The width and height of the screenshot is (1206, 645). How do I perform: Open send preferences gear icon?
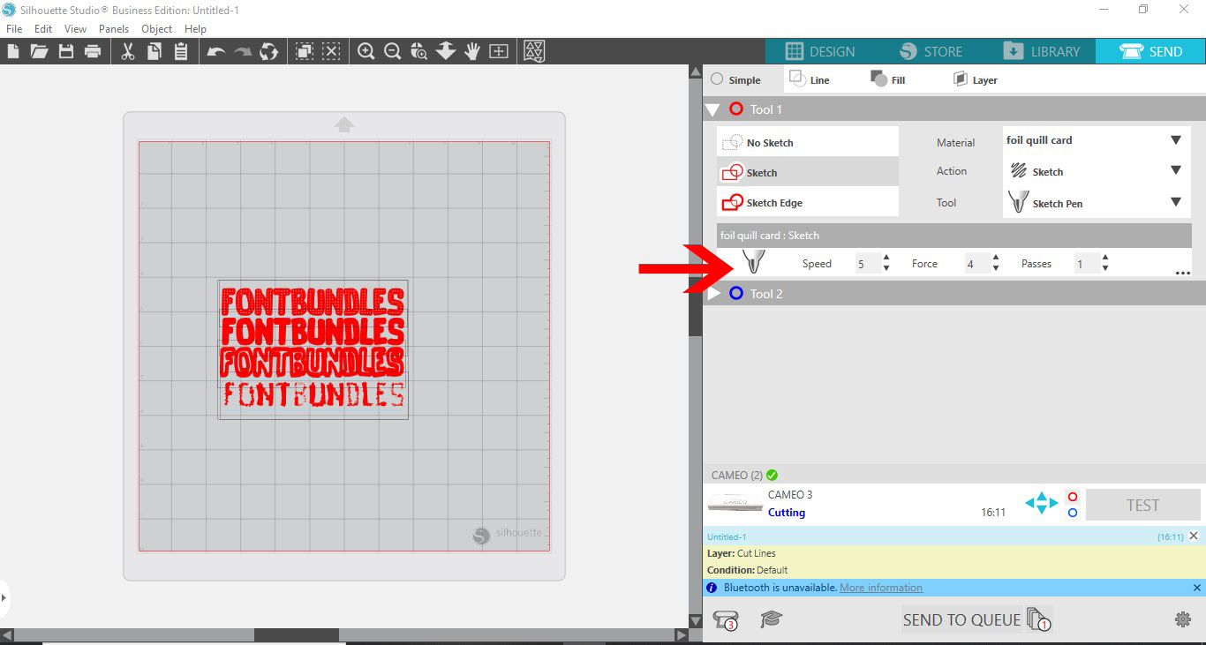[x=1183, y=619]
